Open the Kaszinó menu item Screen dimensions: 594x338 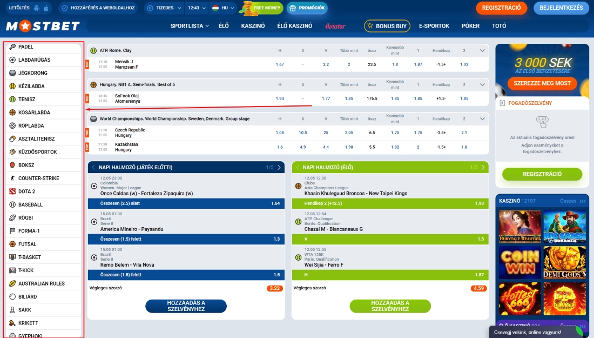tap(253, 26)
